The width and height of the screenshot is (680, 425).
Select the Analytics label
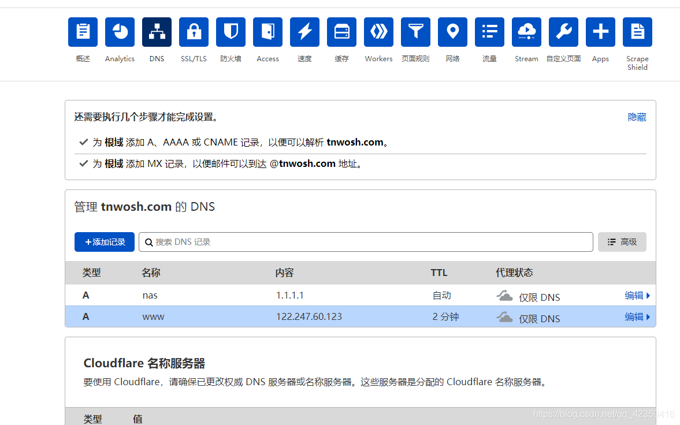pyautogui.click(x=120, y=58)
